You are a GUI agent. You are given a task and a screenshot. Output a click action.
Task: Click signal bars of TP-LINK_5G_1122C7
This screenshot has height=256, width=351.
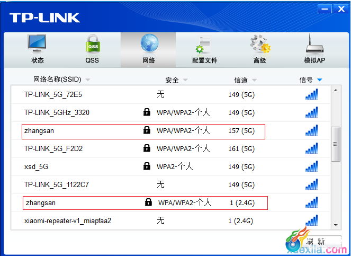pos(312,184)
